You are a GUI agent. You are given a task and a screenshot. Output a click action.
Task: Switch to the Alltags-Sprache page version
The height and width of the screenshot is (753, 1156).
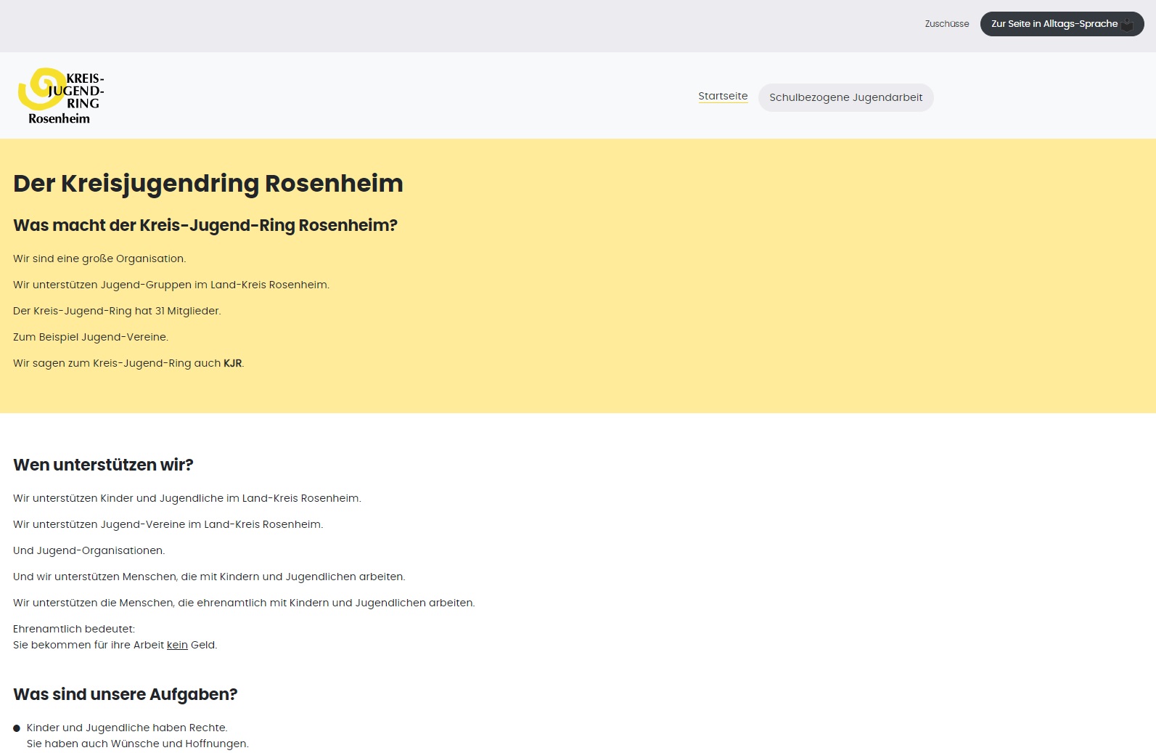(x=1053, y=24)
